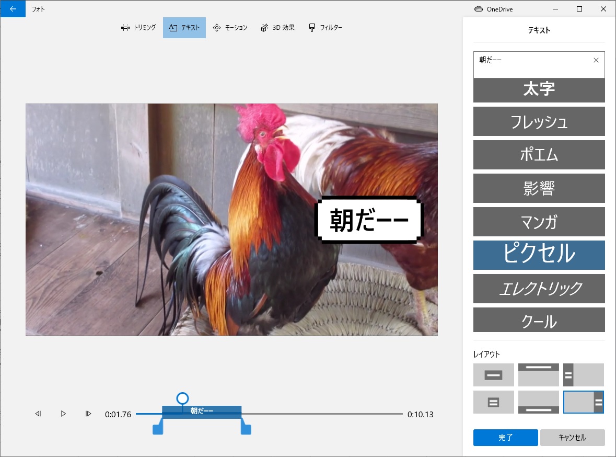
Task: Choose the bottom-right layout option
Action: 584,402
